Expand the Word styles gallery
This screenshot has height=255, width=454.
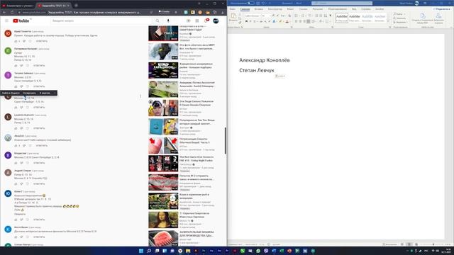[388, 21]
